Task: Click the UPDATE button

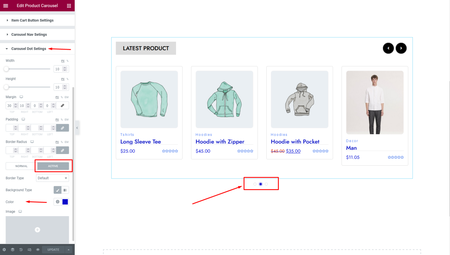Action: (x=53, y=249)
